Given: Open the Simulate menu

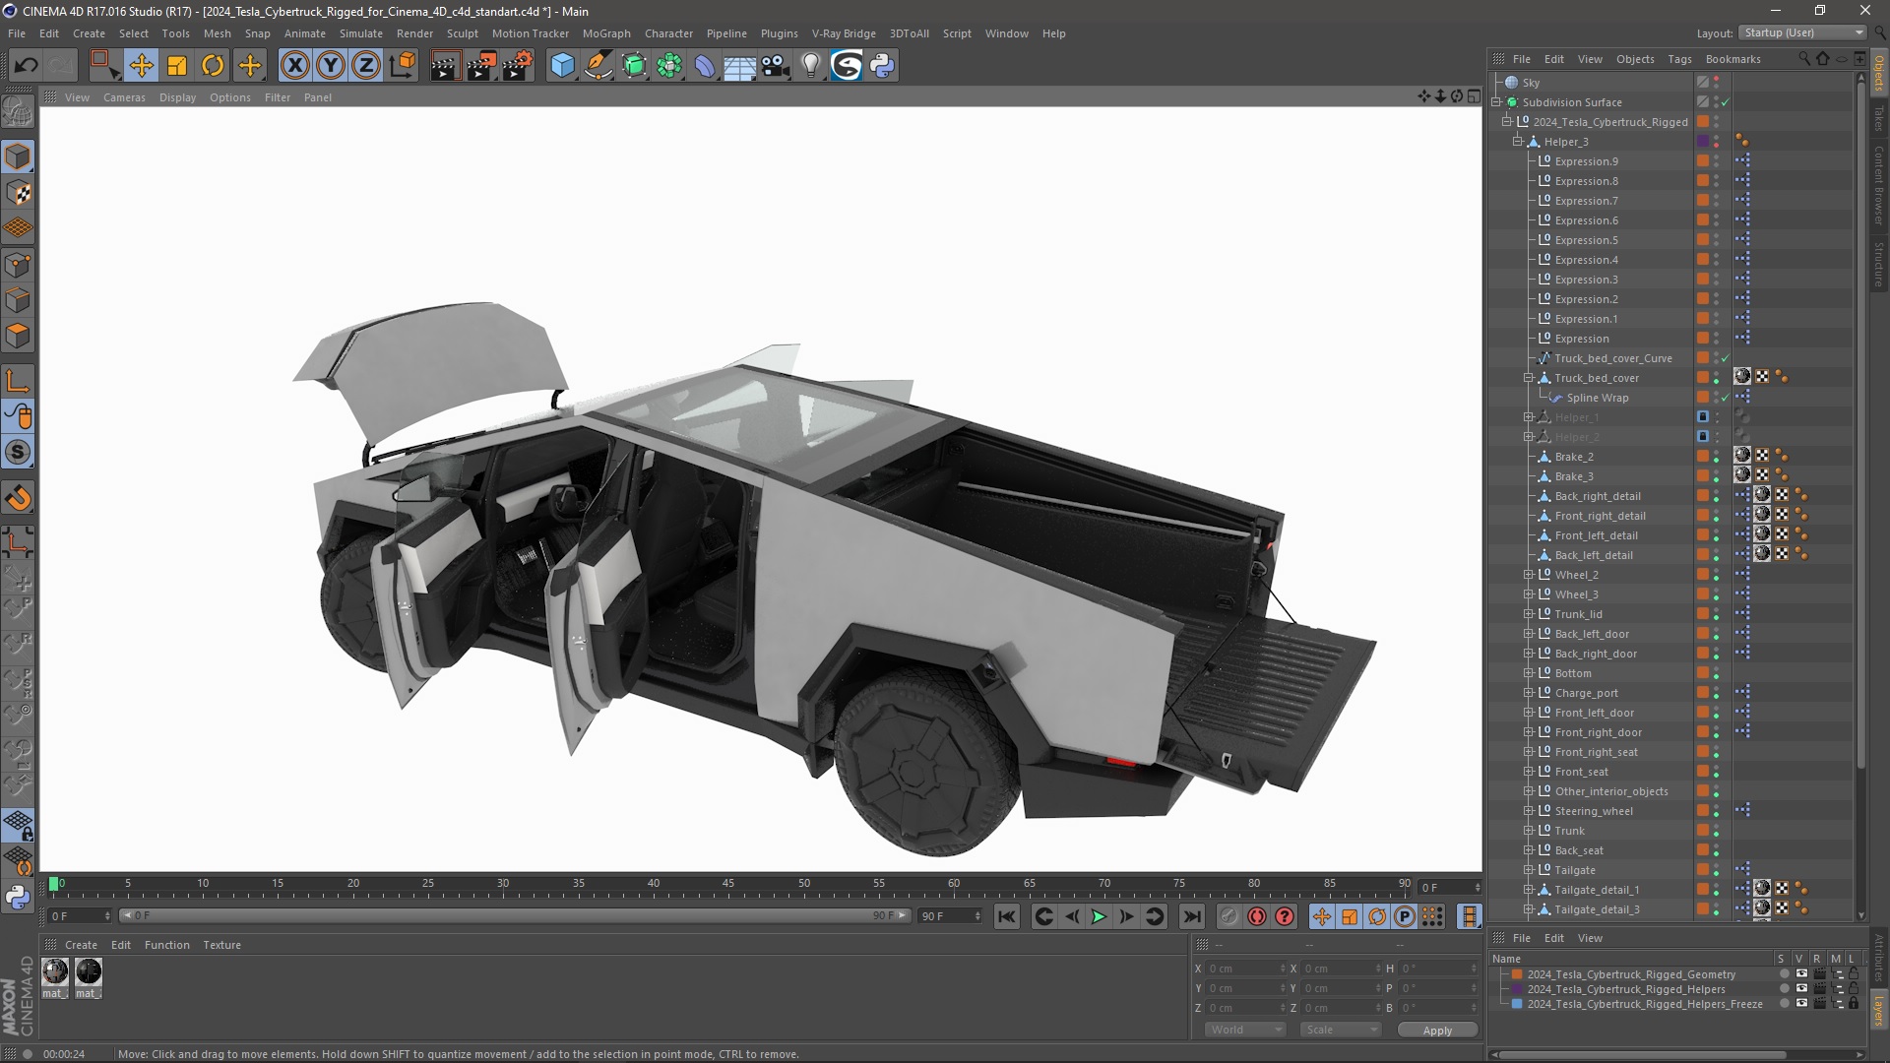Looking at the screenshot, I should point(361,33).
